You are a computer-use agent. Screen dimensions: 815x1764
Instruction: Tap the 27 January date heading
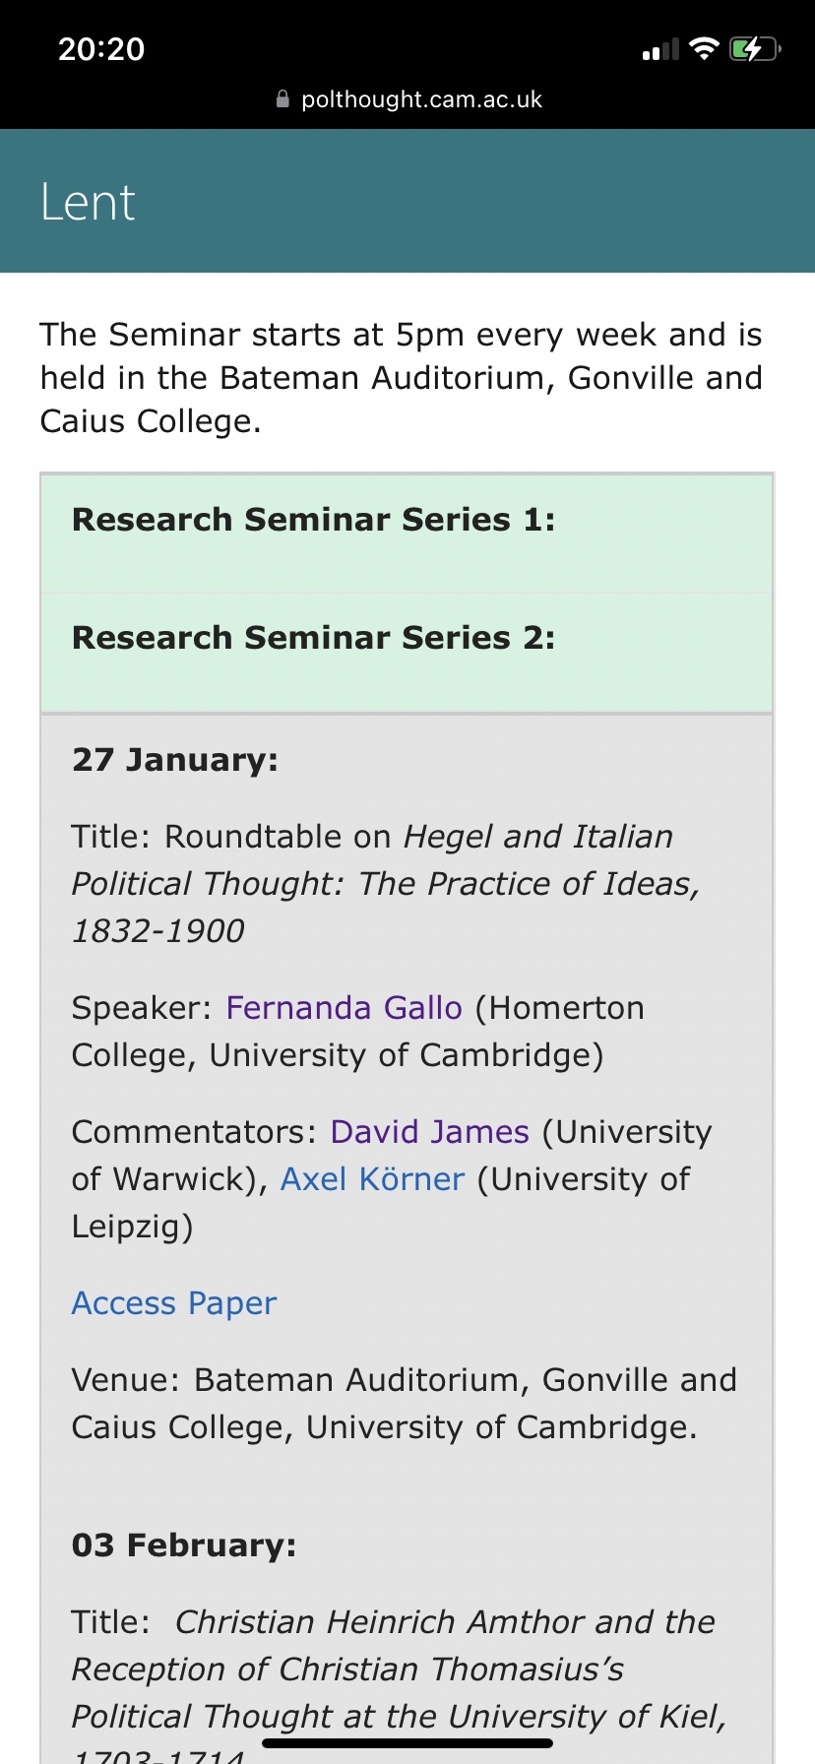(x=175, y=760)
